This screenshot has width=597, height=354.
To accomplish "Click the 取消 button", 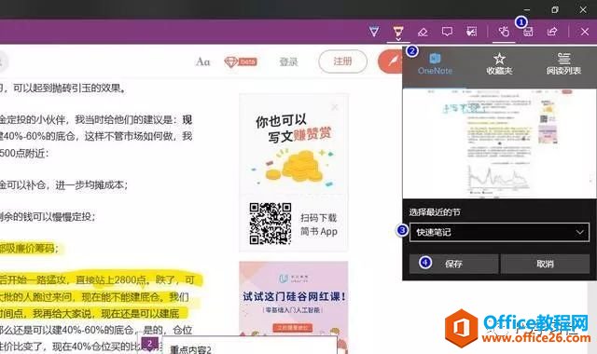I will point(545,264).
